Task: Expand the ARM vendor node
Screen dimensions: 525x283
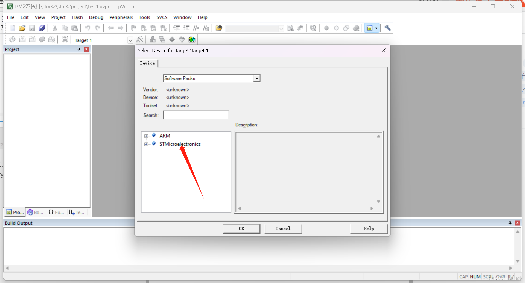Action: 146,136
